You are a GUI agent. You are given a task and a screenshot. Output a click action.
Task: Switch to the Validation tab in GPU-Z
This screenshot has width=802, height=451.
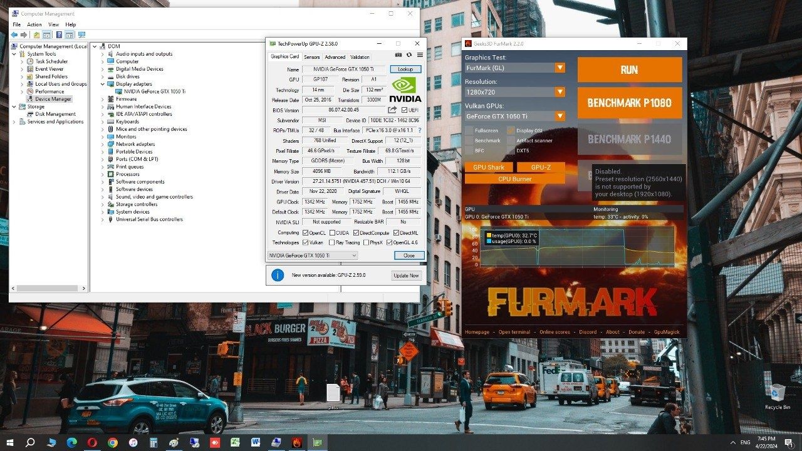pyautogui.click(x=360, y=57)
